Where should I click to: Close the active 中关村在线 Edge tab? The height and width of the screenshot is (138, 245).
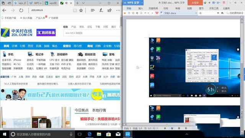(x=71, y=3)
